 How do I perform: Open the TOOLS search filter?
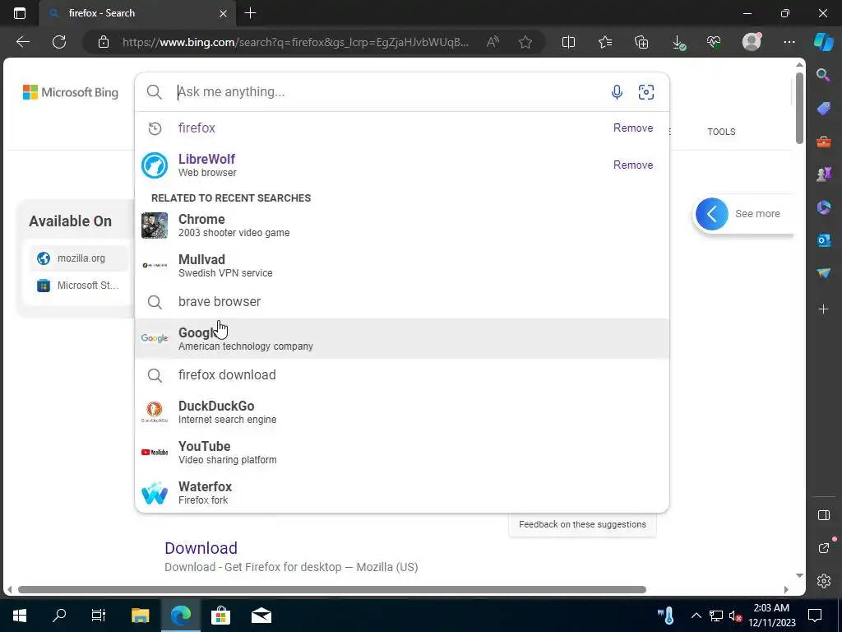pos(721,132)
